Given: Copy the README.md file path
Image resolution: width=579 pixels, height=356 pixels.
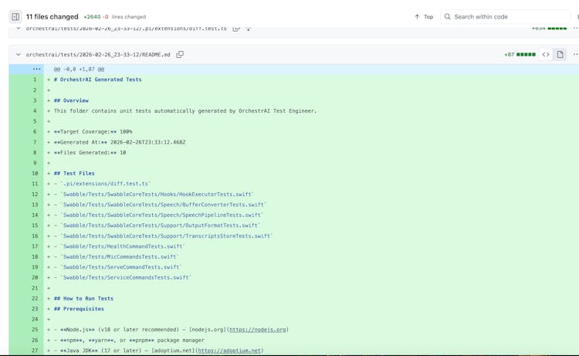Looking at the screenshot, I should point(180,55).
